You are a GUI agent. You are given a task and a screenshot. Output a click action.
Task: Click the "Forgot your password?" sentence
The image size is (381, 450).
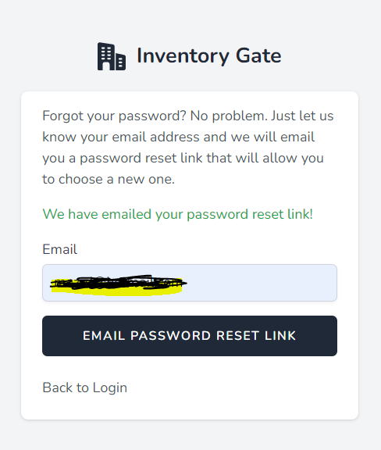[115, 116]
